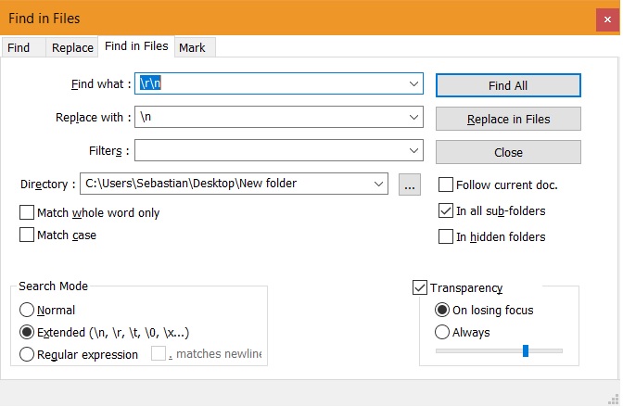The width and height of the screenshot is (623, 407).
Task: Disable the Transparency checkbox
Action: [420, 288]
